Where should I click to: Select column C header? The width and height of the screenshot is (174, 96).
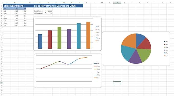pyautogui.click(x=22, y=3)
